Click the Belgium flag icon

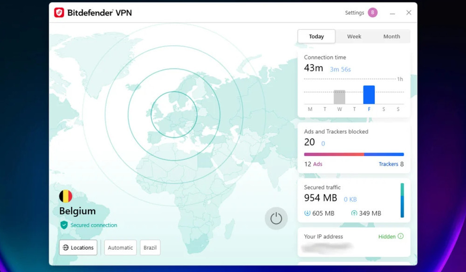click(x=66, y=196)
